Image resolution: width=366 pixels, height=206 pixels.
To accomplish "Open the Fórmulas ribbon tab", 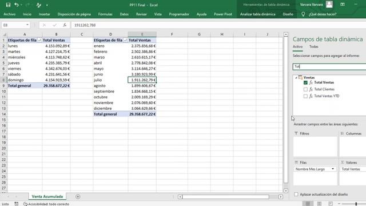I will click(105, 14).
